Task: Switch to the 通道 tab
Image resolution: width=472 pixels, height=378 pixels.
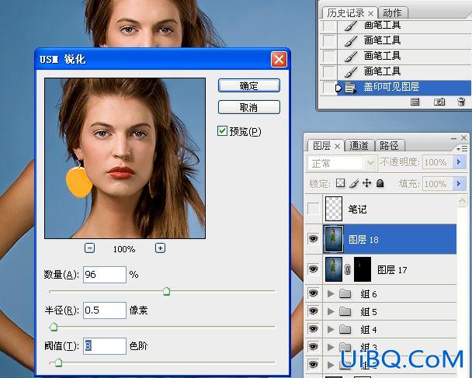Action: 359,146
